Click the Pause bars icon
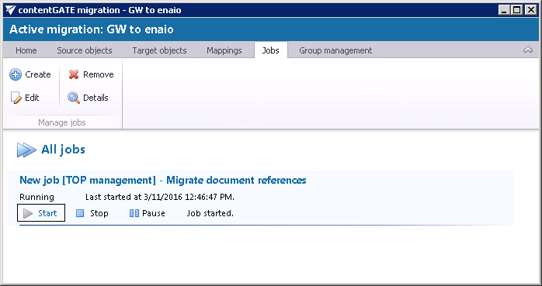Viewport: 542px width, 286px height. [134, 213]
